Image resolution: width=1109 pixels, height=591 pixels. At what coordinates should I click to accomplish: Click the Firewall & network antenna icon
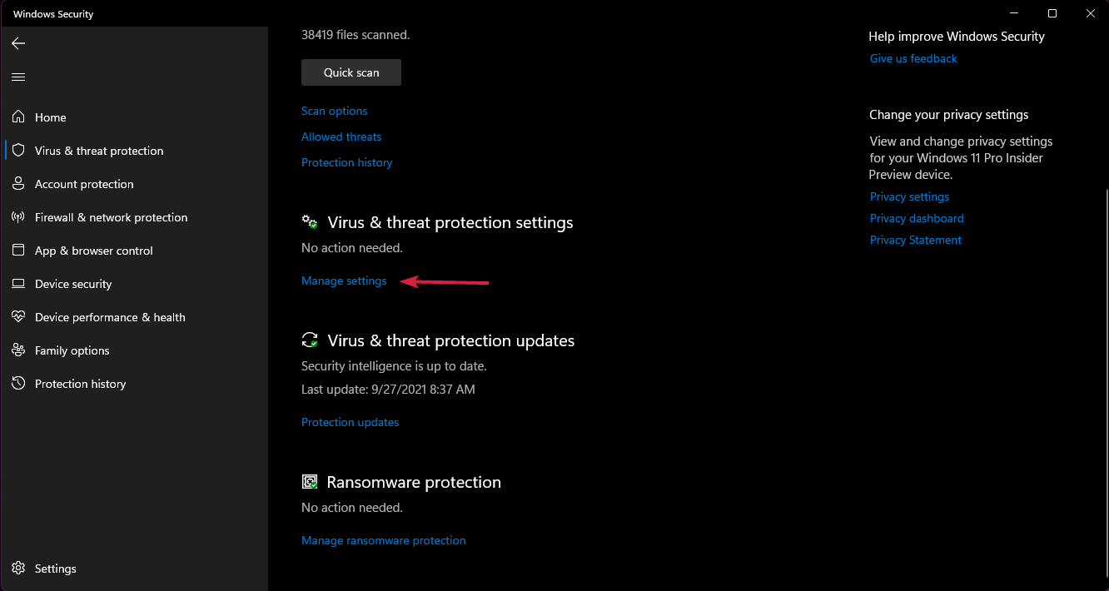click(18, 217)
